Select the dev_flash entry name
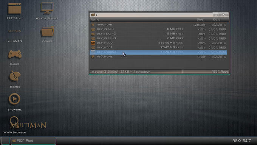Viewport: 257px width, 145px height. 105,29
